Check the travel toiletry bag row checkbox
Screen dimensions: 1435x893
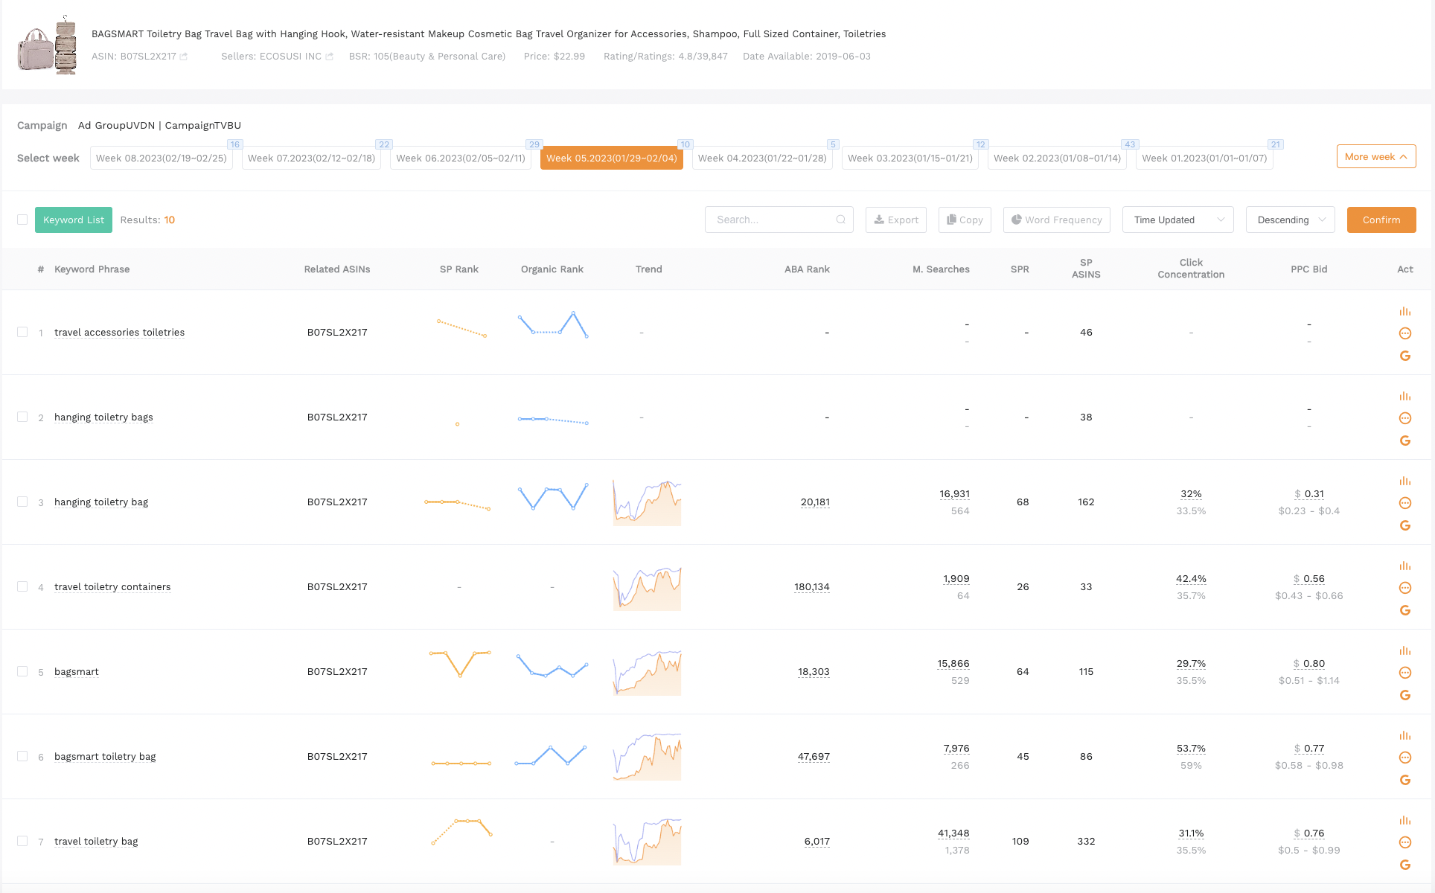tap(22, 841)
